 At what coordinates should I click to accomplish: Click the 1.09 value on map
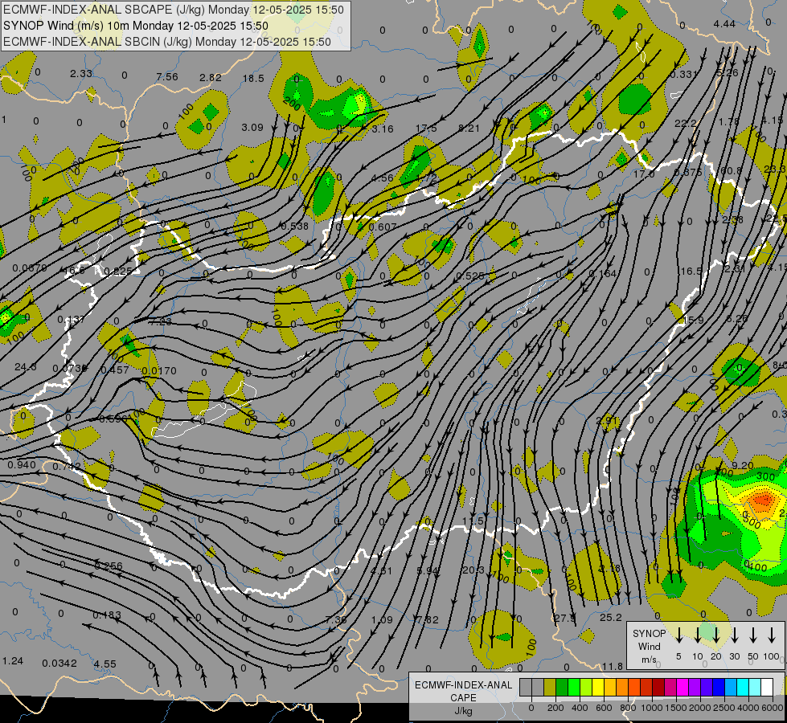tap(382, 619)
